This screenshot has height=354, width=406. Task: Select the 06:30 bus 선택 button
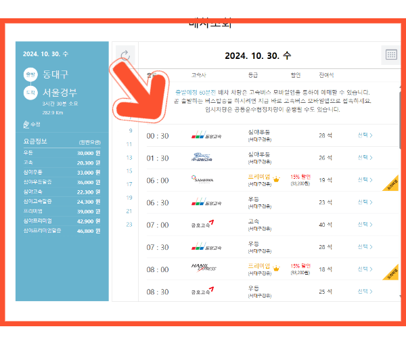[365, 202]
